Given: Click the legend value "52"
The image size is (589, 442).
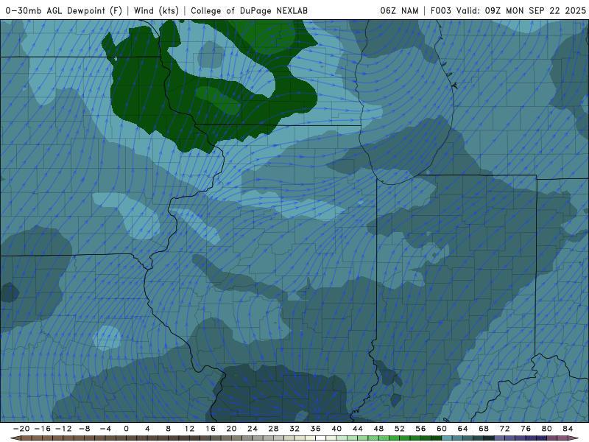Looking at the screenshot, I should coord(400,429).
